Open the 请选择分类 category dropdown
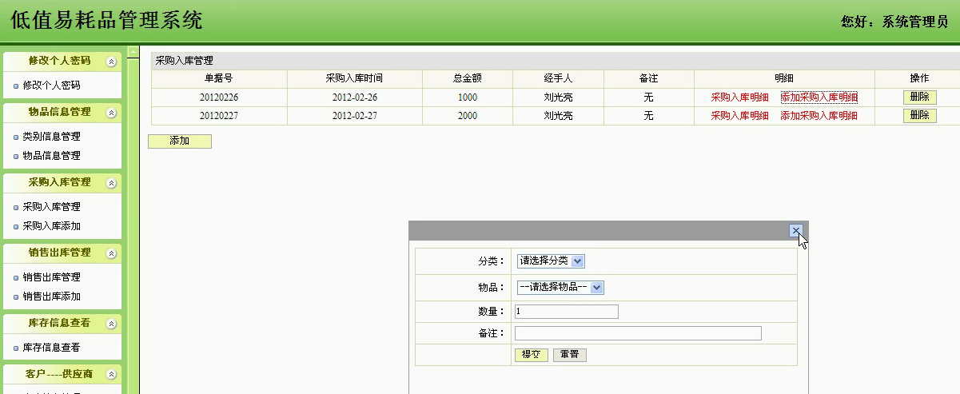960x394 pixels. click(x=551, y=261)
